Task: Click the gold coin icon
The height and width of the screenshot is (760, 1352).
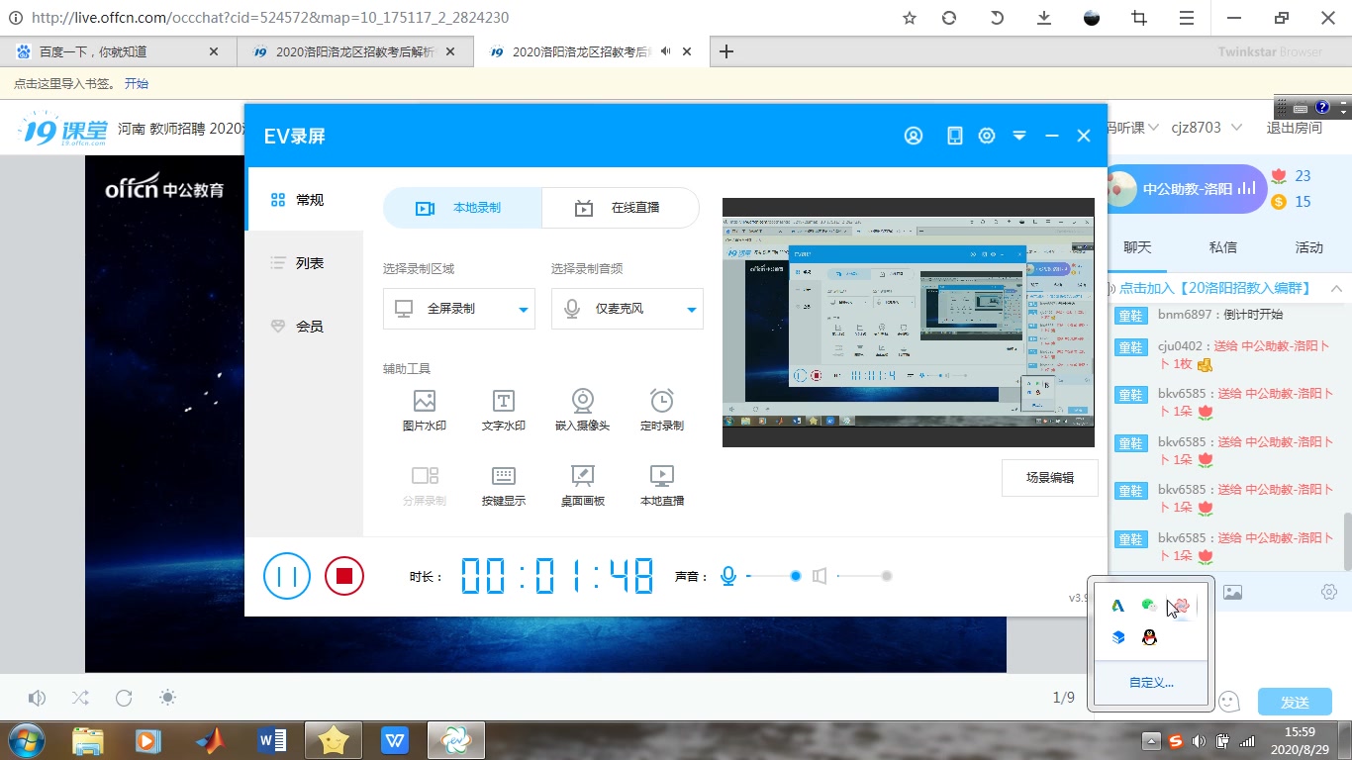Action: coord(1279,202)
